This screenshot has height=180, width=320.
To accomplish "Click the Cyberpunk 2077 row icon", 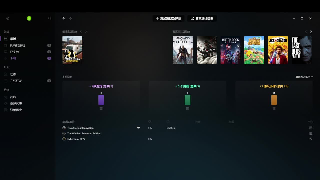I will (64, 139).
